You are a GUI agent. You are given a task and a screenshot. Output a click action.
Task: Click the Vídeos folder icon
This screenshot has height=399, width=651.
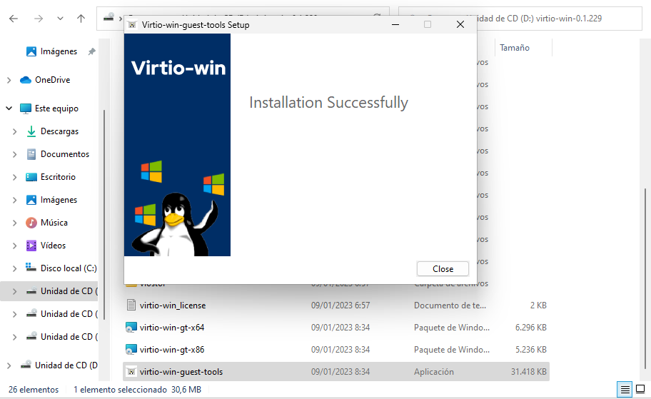pos(31,246)
